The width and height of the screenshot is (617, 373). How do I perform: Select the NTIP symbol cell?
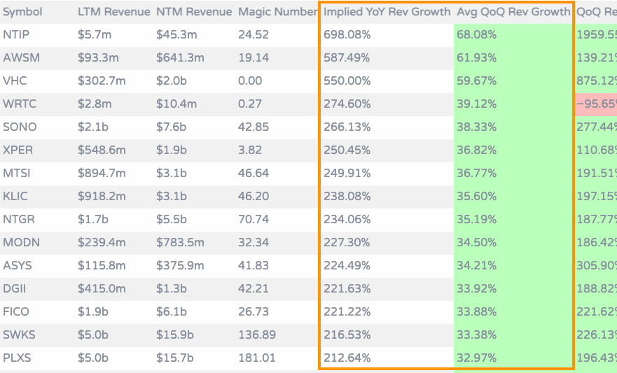pyautogui.click(x=16, y=34)
